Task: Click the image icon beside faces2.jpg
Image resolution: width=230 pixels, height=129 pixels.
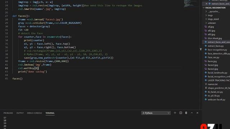Action: 206,65
